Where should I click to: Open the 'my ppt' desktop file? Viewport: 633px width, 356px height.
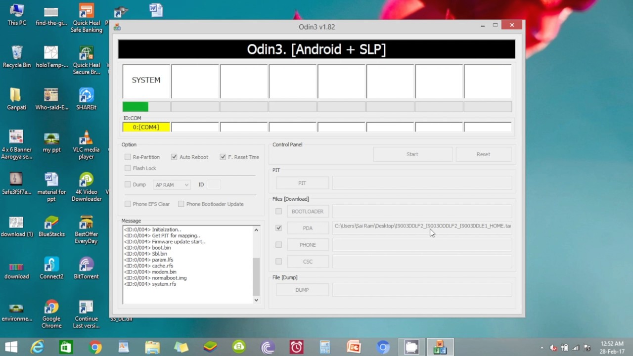click(x=51, y=142)
